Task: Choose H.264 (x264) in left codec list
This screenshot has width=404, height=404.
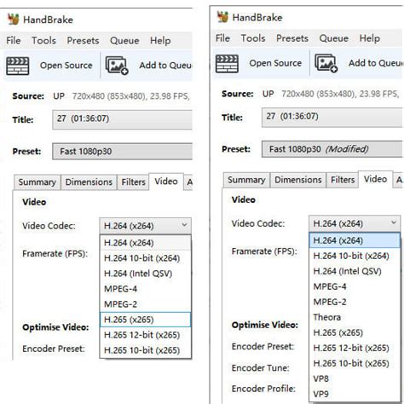Action: tap(145, 243)
